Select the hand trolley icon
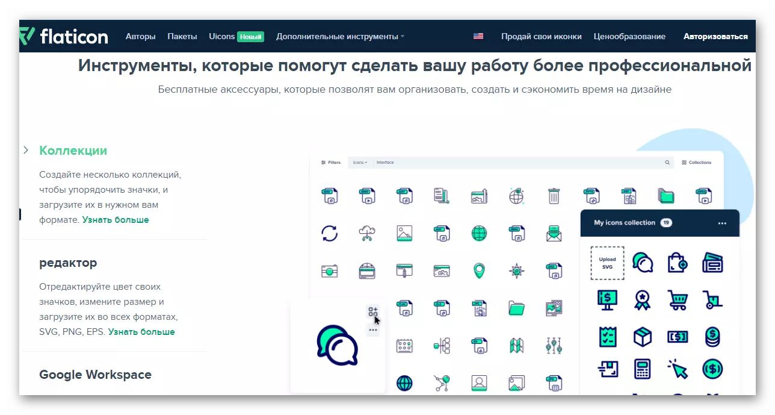Screen dimensions: 775x415 (x=712, y=299)
